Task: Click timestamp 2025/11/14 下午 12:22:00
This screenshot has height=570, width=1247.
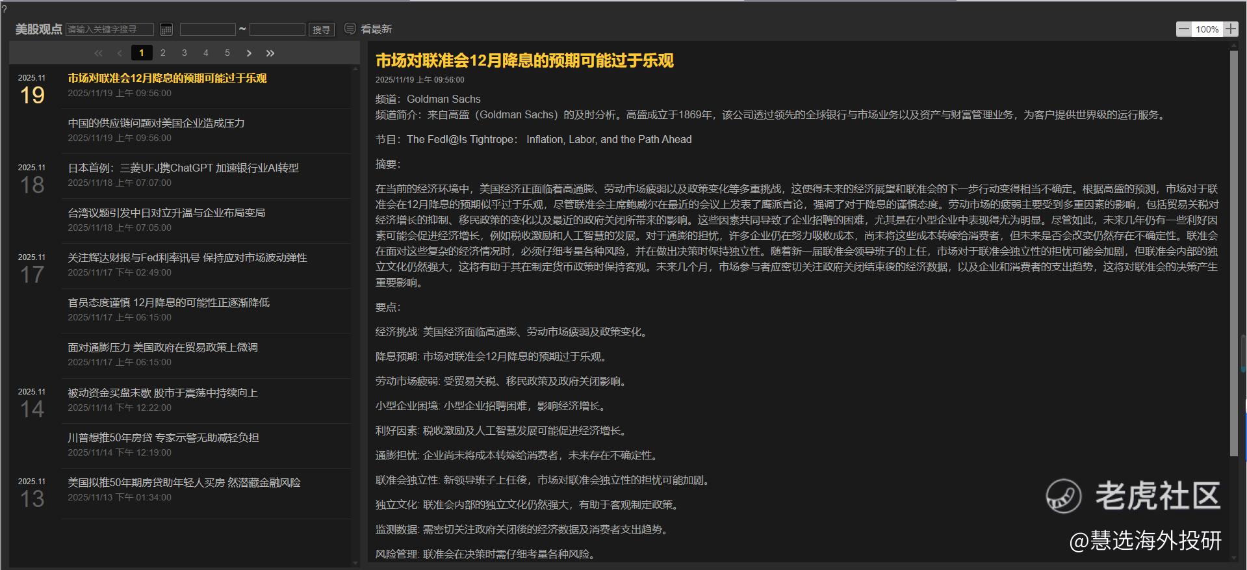Action: click(x=120, y=408)
